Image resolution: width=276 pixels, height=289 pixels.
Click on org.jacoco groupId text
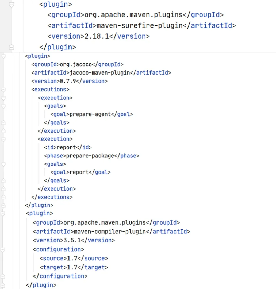click(76, 64)
